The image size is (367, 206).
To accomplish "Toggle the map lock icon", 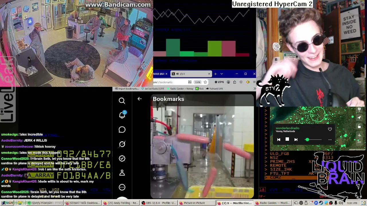I will pyautogui.click(x=359, y=126).
